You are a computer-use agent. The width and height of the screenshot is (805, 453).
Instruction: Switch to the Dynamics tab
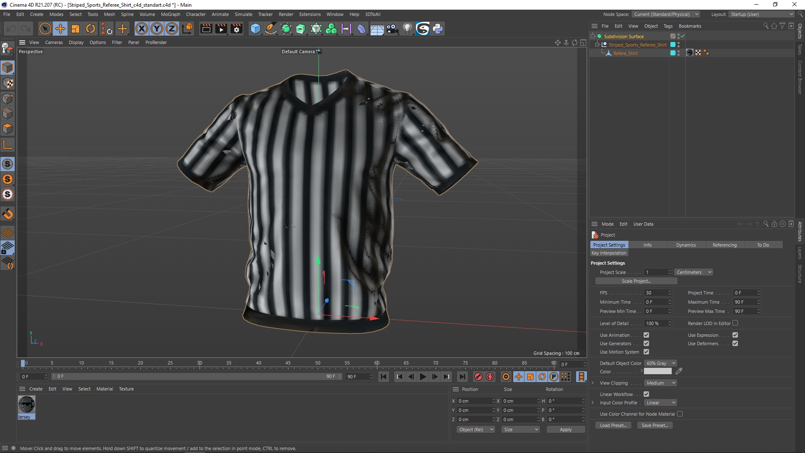click(686, 245)
